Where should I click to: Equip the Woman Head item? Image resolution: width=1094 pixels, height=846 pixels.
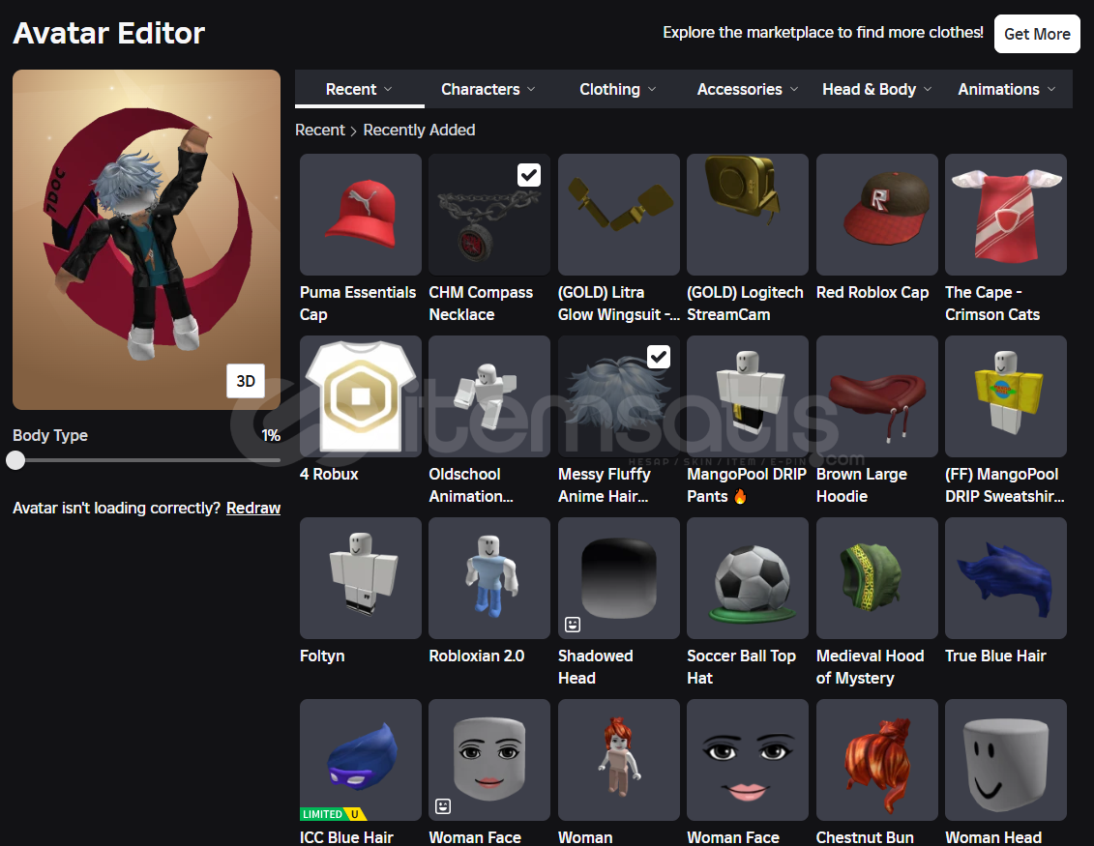pyautogui.click(x=1005, y=760)
